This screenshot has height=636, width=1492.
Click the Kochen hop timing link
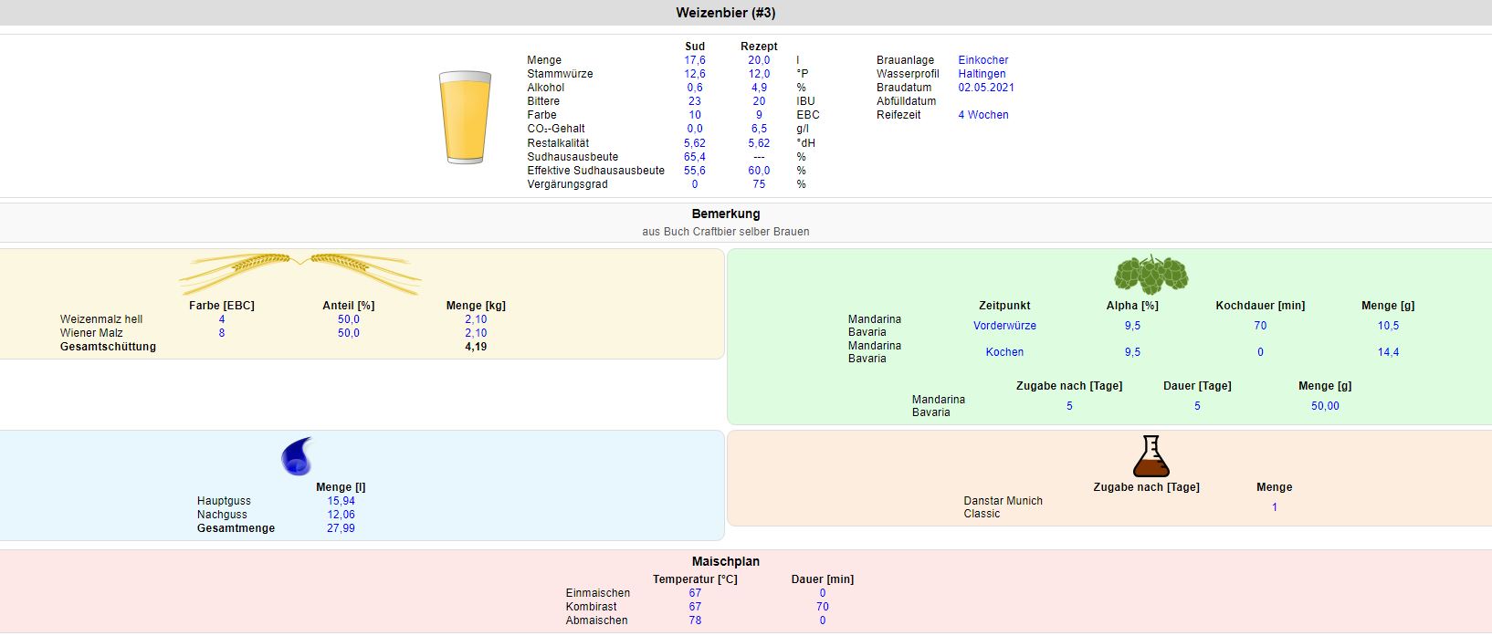tap(1004, 352)
